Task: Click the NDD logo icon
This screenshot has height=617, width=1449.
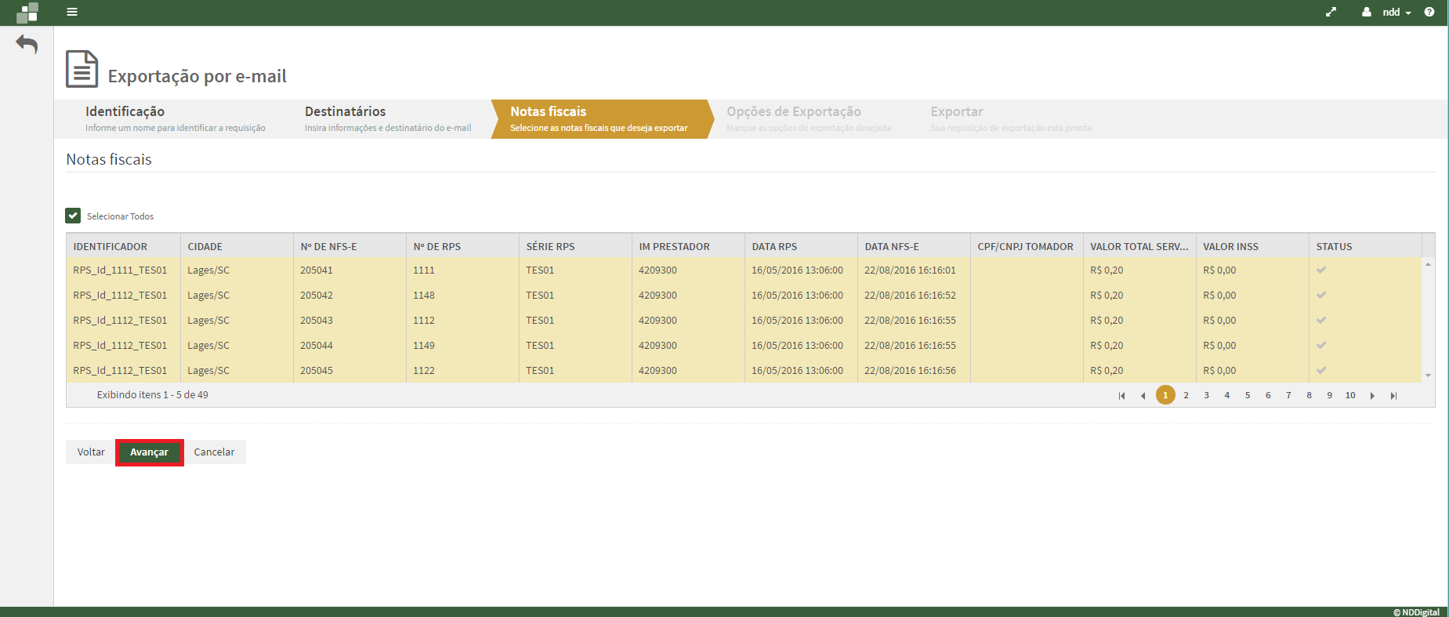Action: 27,13
